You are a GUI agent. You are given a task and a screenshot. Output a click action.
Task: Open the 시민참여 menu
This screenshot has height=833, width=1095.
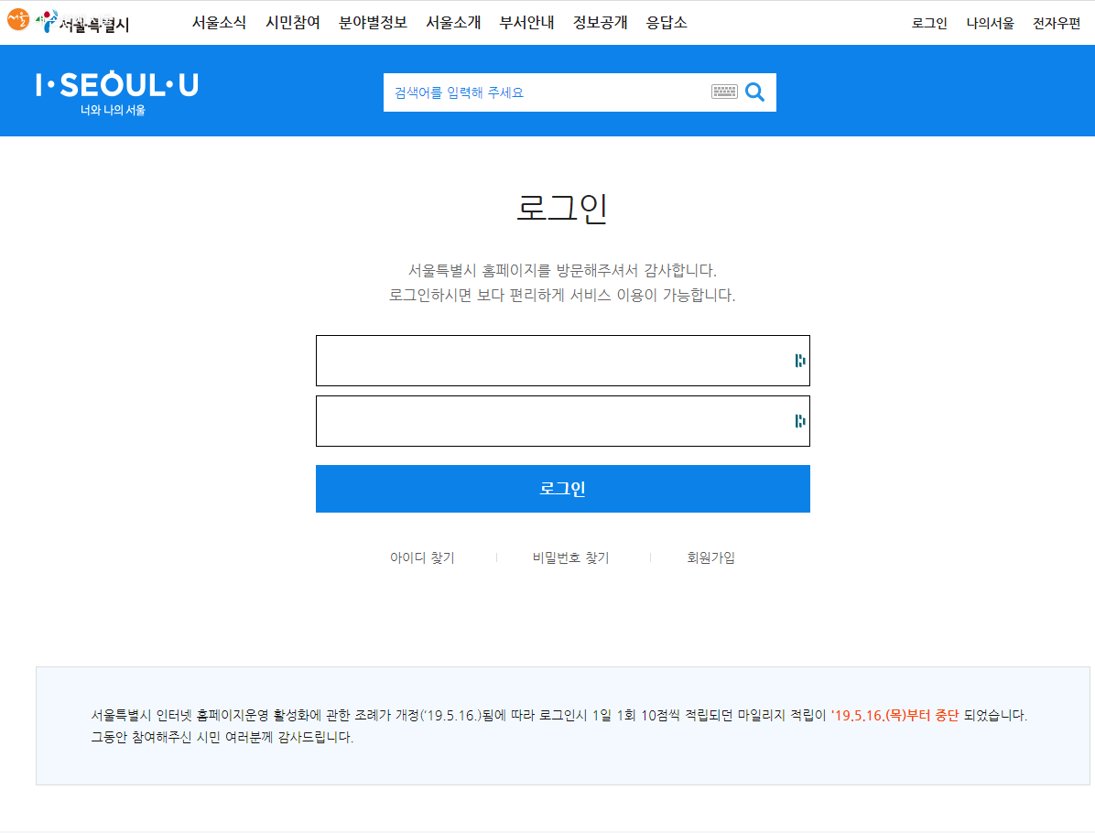(292, 23)
